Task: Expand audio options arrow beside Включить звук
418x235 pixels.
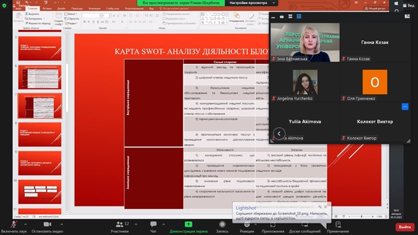Action: pyautogui.click(x=25, y=225)
